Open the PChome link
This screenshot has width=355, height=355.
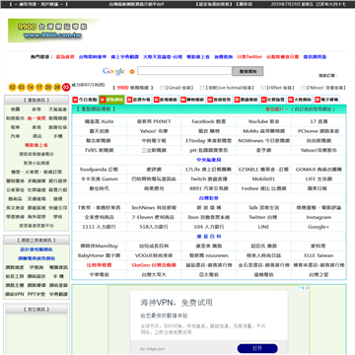[319, 131]
